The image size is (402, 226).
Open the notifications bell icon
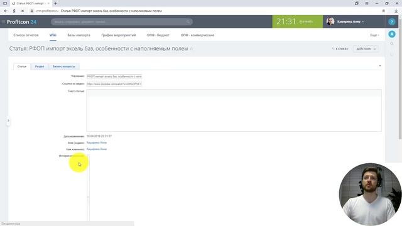[392, 34]
